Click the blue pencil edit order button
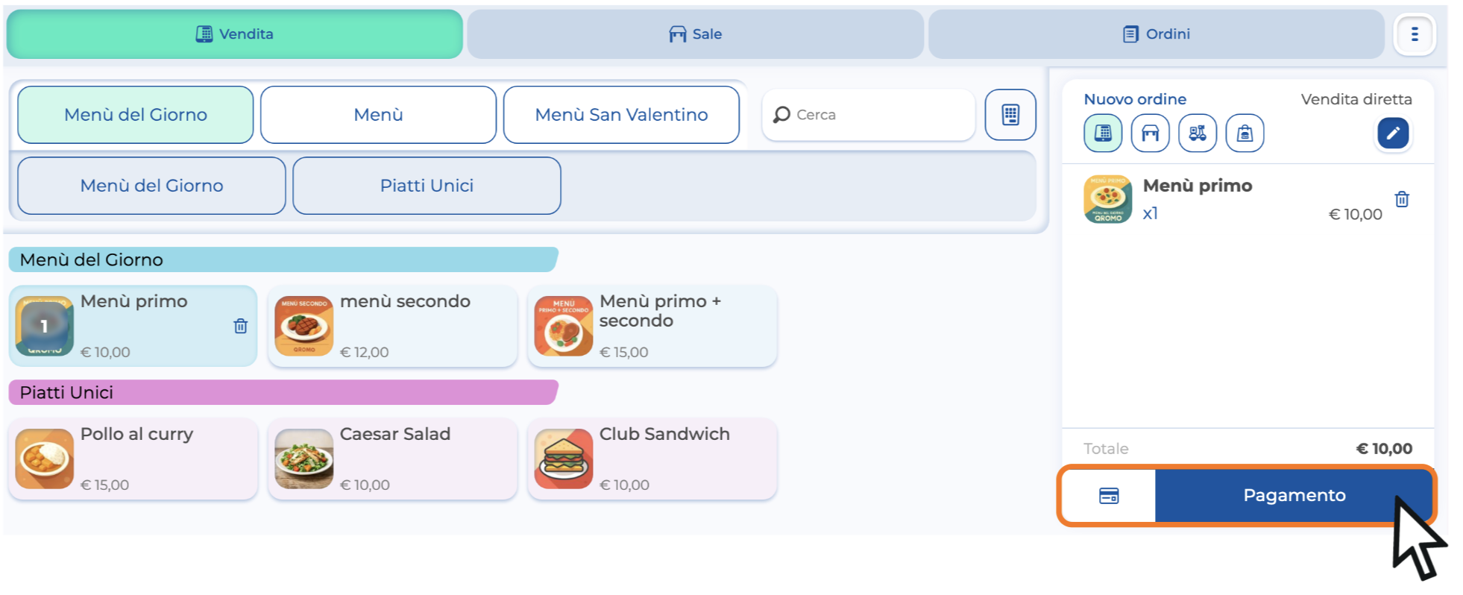Screen dimensions: 1463x595 1392,133
